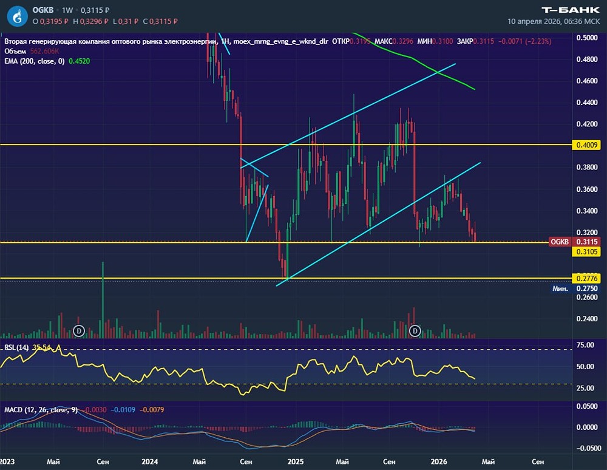Click the MACD 0.0500 axis label

coord(587,406)
